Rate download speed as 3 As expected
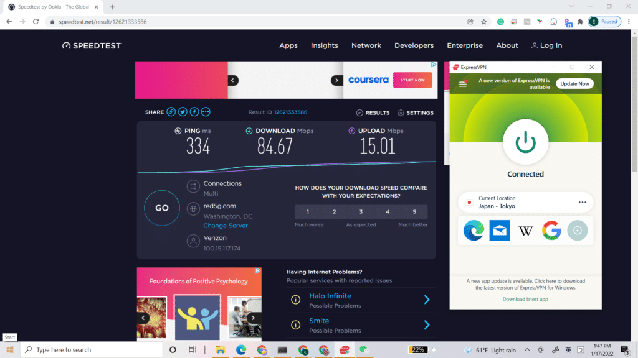 click(361, 212)
